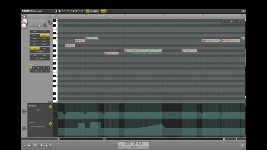
Task: Adjust the Pitch Bend lane zoom slider
Action: pos(38,110)
